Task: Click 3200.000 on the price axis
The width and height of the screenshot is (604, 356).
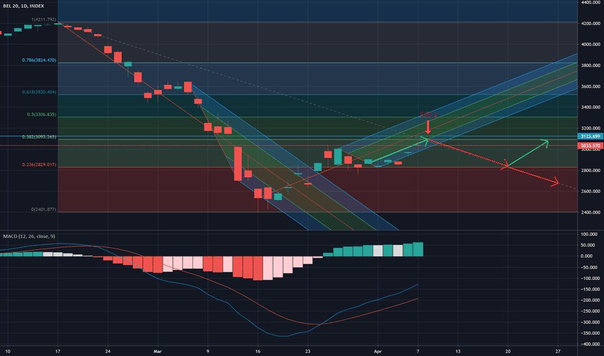Action: [591, 128]
